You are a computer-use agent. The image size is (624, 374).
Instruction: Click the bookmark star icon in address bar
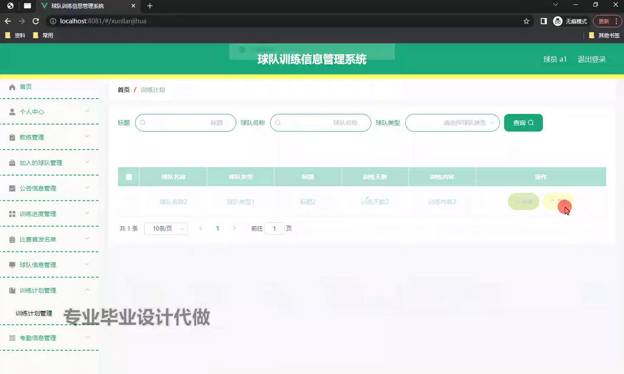click(x=526, y=21)
